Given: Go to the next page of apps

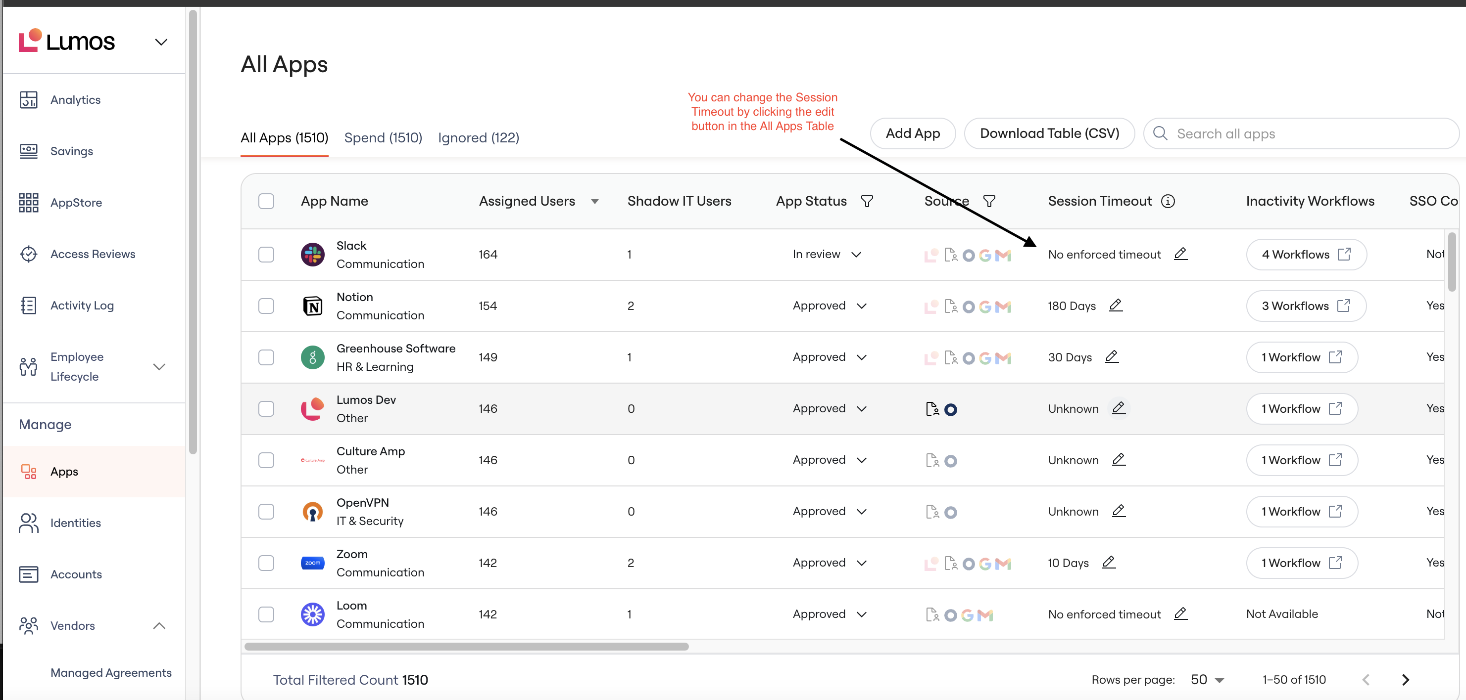Looking at the screenshot, I should [x=1405, y=680].
